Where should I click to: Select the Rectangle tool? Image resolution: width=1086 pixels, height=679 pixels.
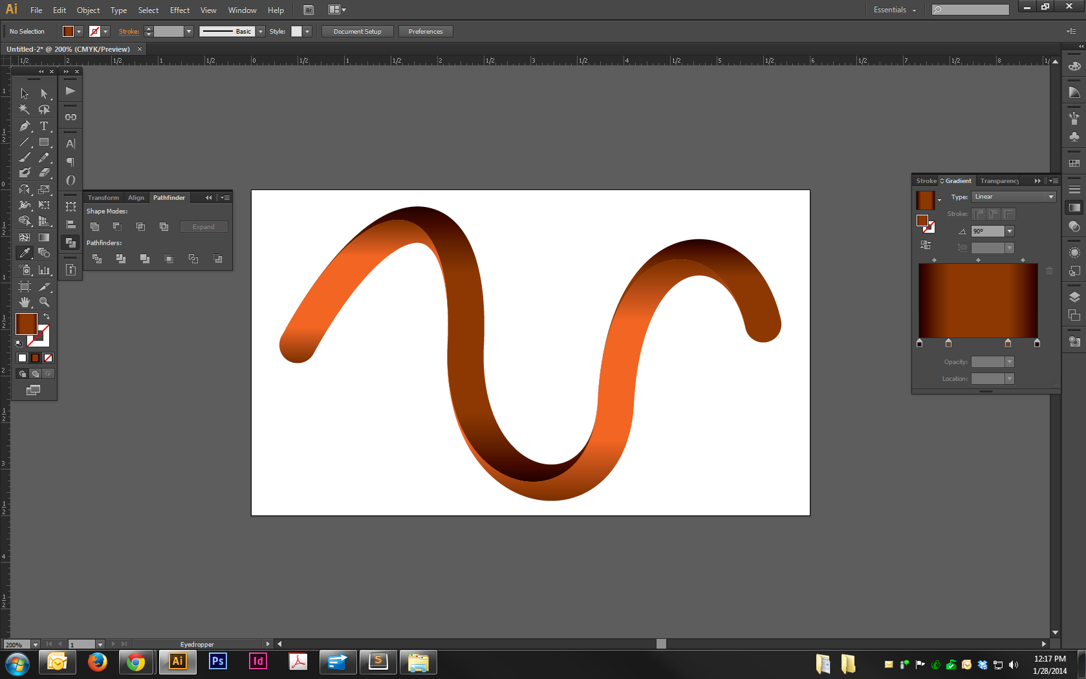click(x=44, y=142)
